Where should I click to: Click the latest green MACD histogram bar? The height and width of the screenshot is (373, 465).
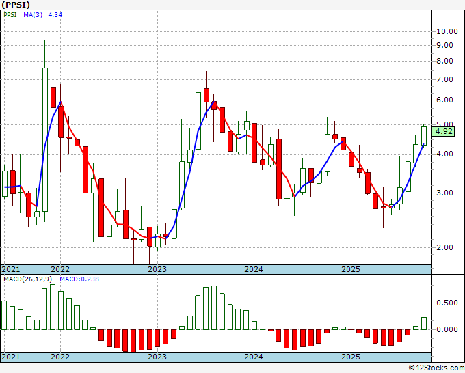tap(424, 324)
